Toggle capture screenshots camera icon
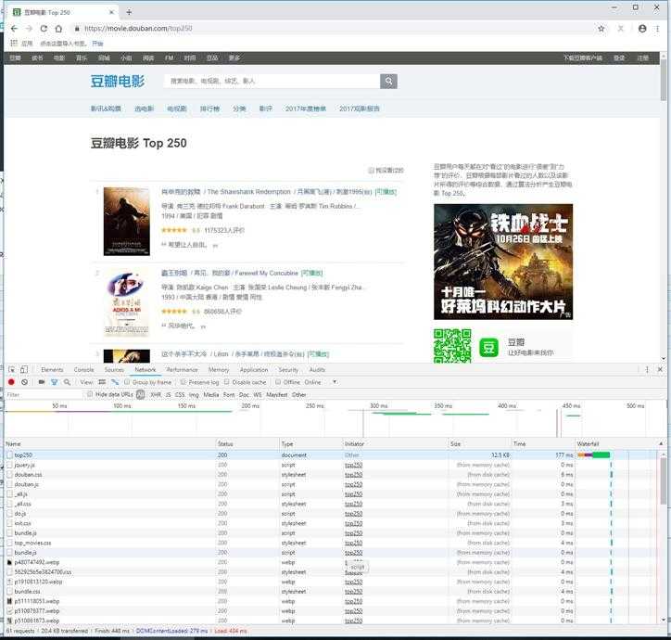The height and width of the screenshot is (640, 671). coord(42,382)
